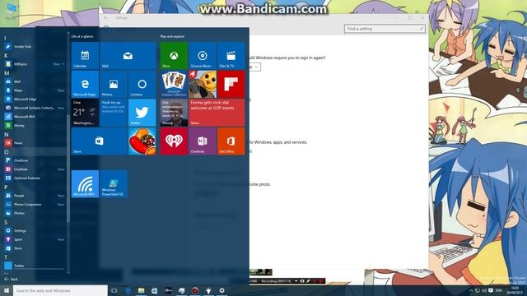Open Groove Music tile

(203, 56)
